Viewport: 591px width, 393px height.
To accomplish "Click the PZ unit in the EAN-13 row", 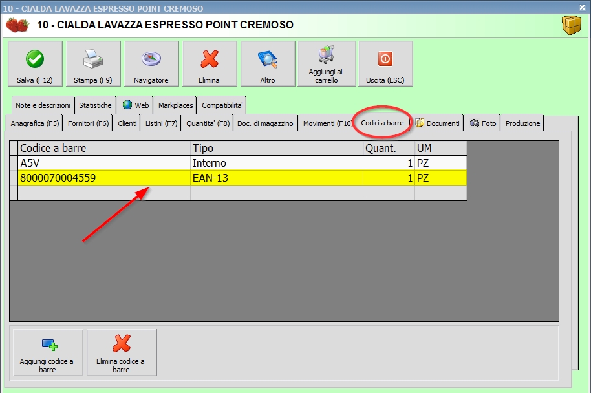I will tap(441, 178).
